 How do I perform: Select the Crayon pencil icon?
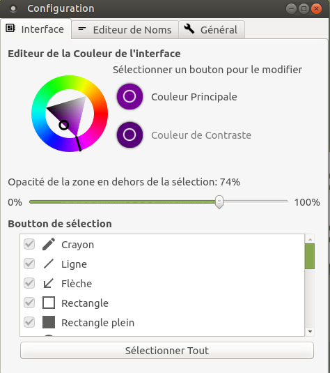pyautogui.click(x=49, y=244)
